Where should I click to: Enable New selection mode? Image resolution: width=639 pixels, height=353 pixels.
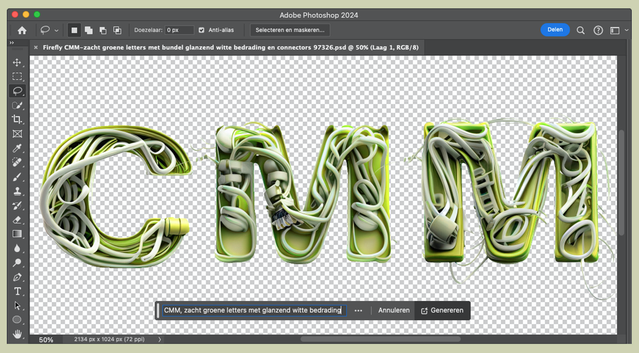(74, 30)
